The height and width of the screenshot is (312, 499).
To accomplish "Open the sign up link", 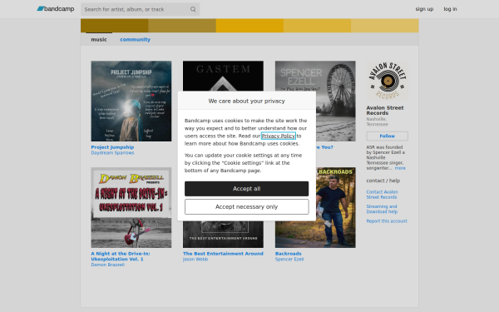I will 424,9.
